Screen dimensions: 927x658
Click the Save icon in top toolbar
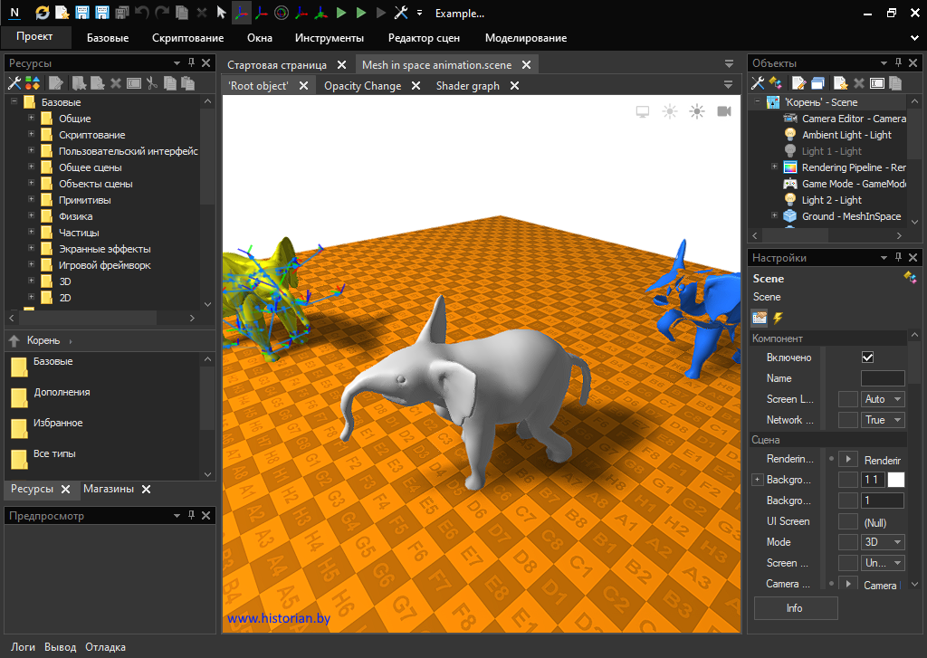pos(82,13)
